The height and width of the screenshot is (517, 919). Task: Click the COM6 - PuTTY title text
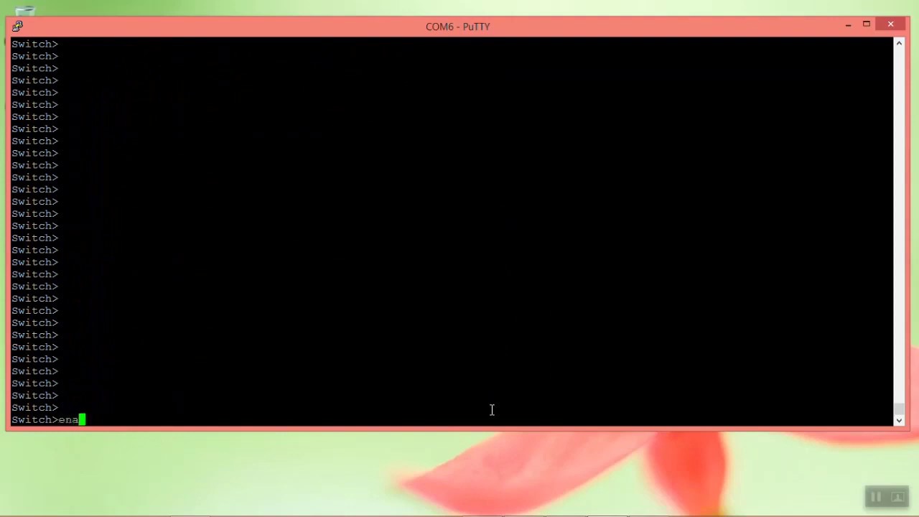(x=457, y=27)
